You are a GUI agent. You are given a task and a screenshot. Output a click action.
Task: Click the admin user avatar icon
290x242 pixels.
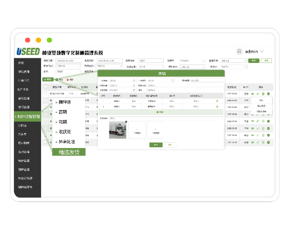239,52
